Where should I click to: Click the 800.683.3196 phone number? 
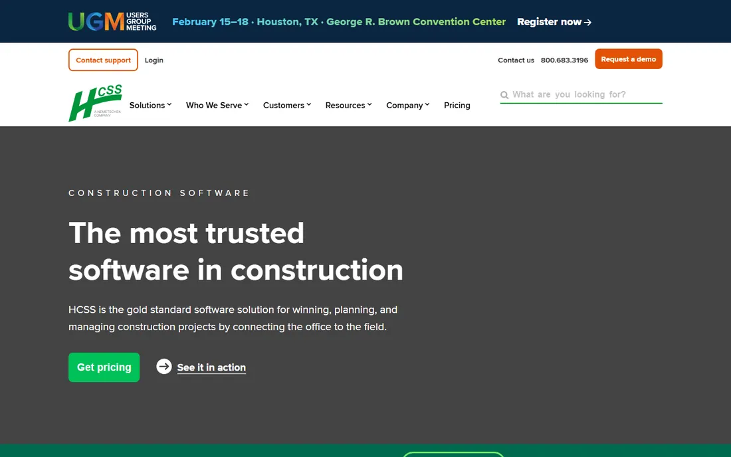[x=564, y=60]
